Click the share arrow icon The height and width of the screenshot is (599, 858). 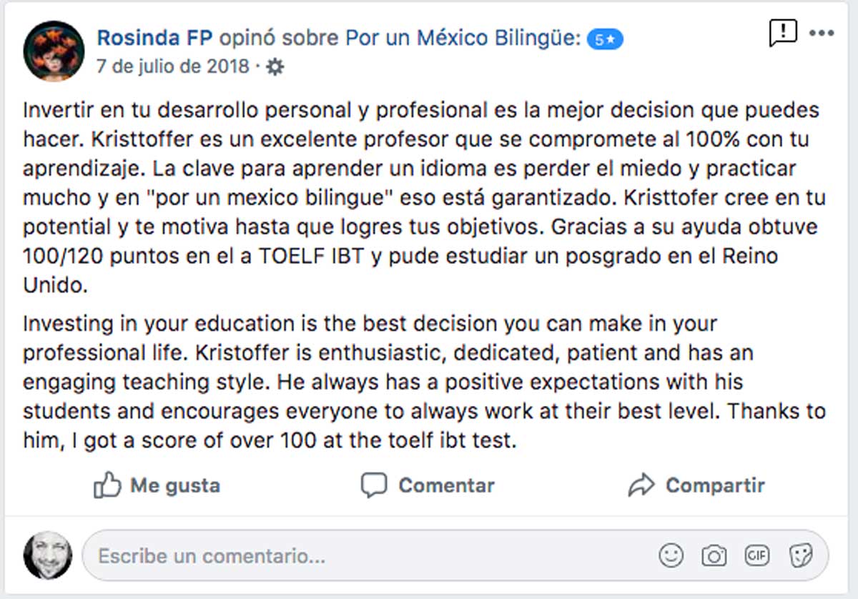click(x=641, y=485)
